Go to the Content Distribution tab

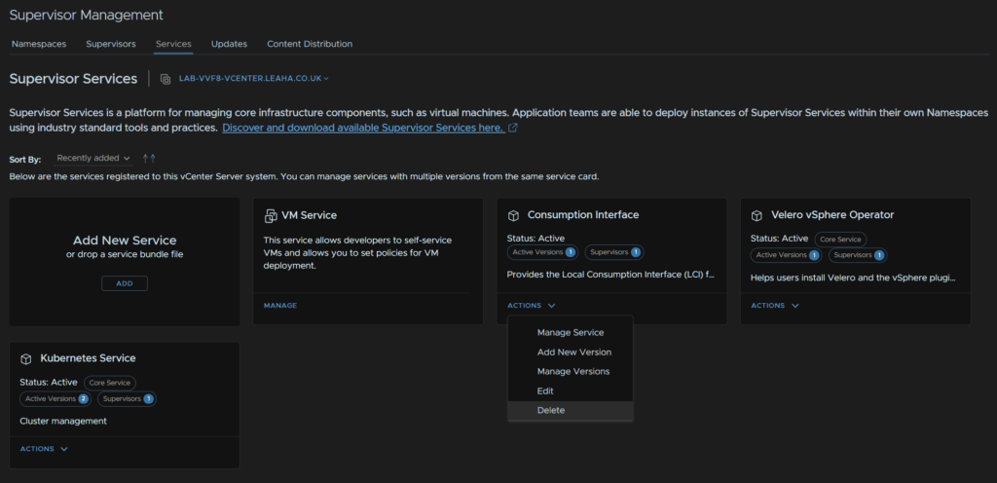coord(310,44)
